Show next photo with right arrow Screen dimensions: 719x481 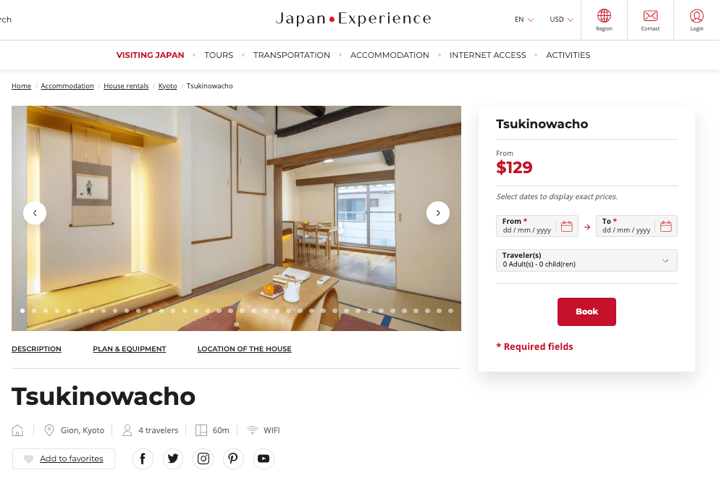click(438, 213)
